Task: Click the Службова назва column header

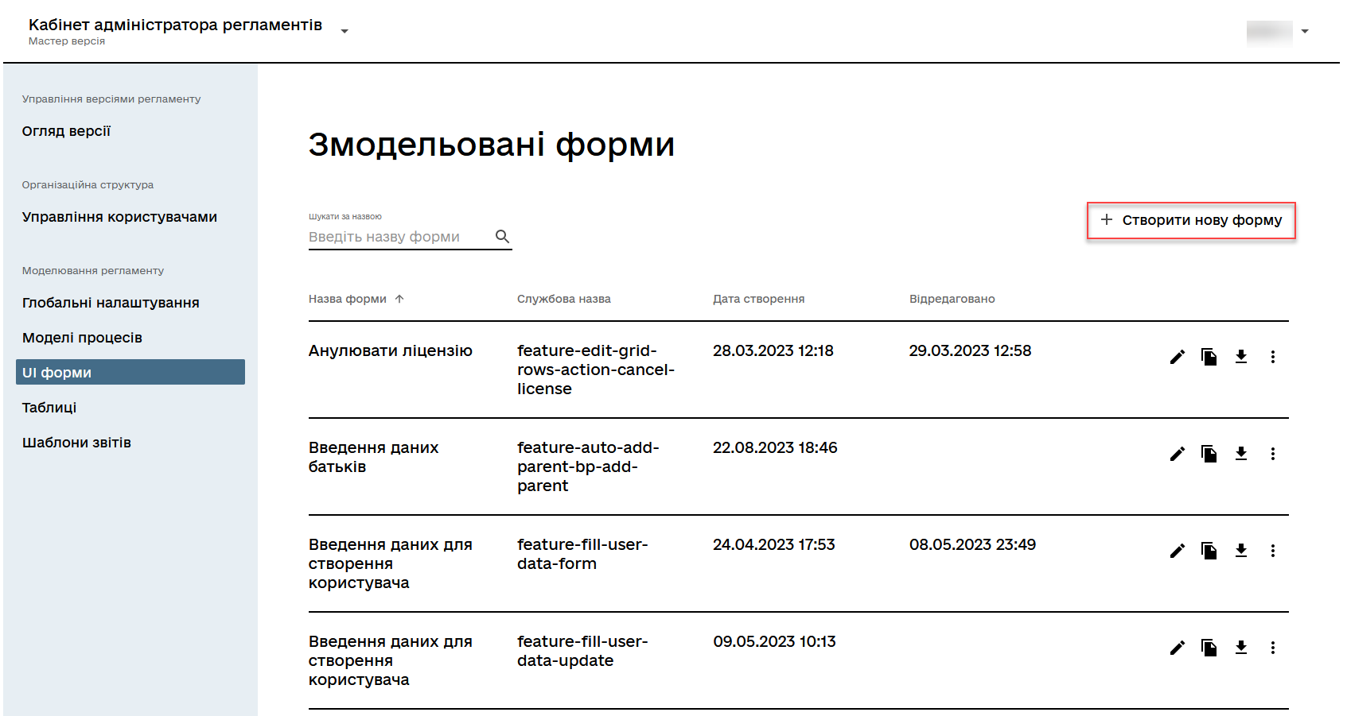Action: (564, 299)
